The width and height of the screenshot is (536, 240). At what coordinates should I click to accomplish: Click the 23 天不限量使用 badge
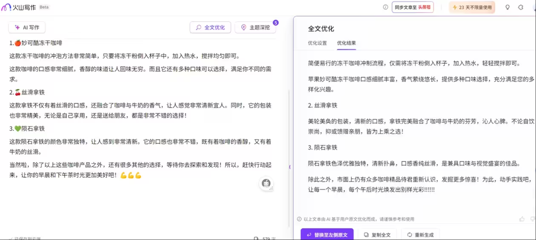tap(472, 7)
